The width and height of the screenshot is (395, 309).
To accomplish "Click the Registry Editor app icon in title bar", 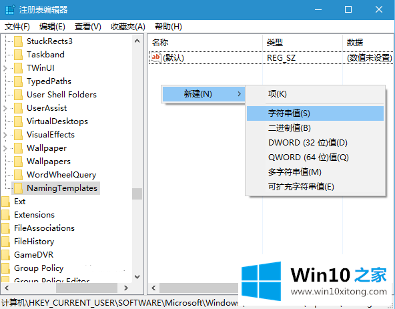I will coord(10,10).
